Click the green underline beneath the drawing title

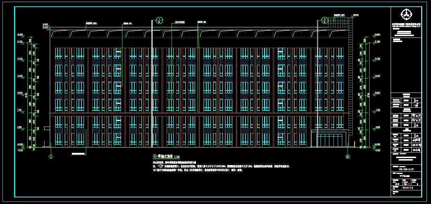pos(166,159)
